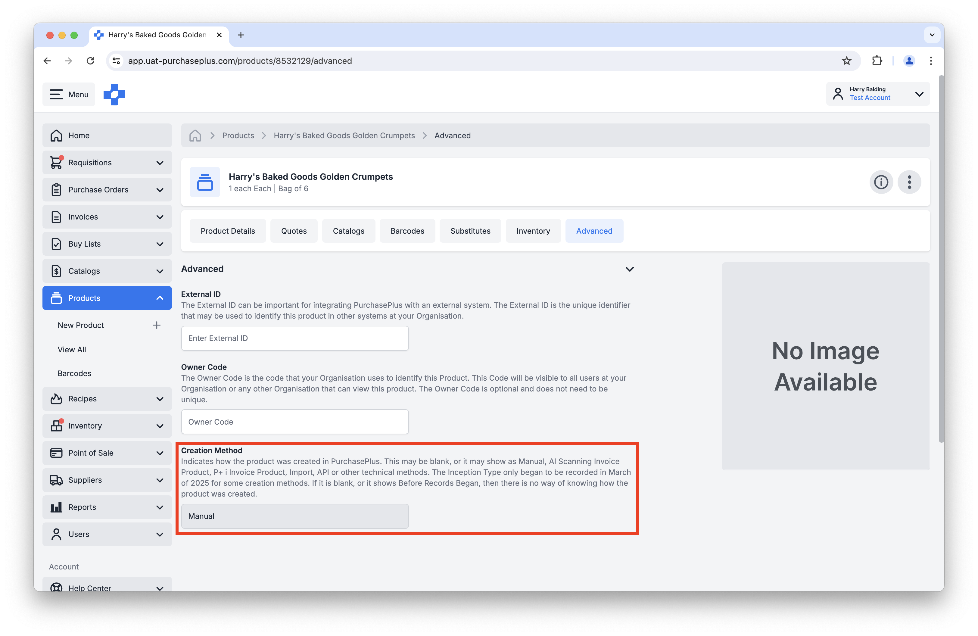The width and height of the screenshot is (978, 636).
Task: Click the Buy Lists checklist icon
Action: pyautogui.click(x=56, y=244)
